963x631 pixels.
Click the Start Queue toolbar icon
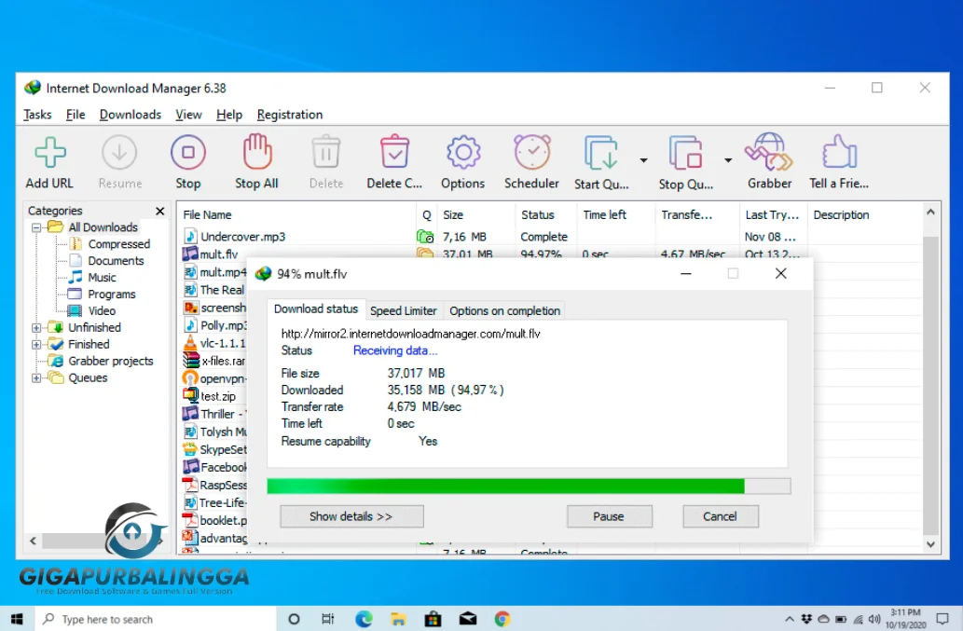(x=600, y=153)
